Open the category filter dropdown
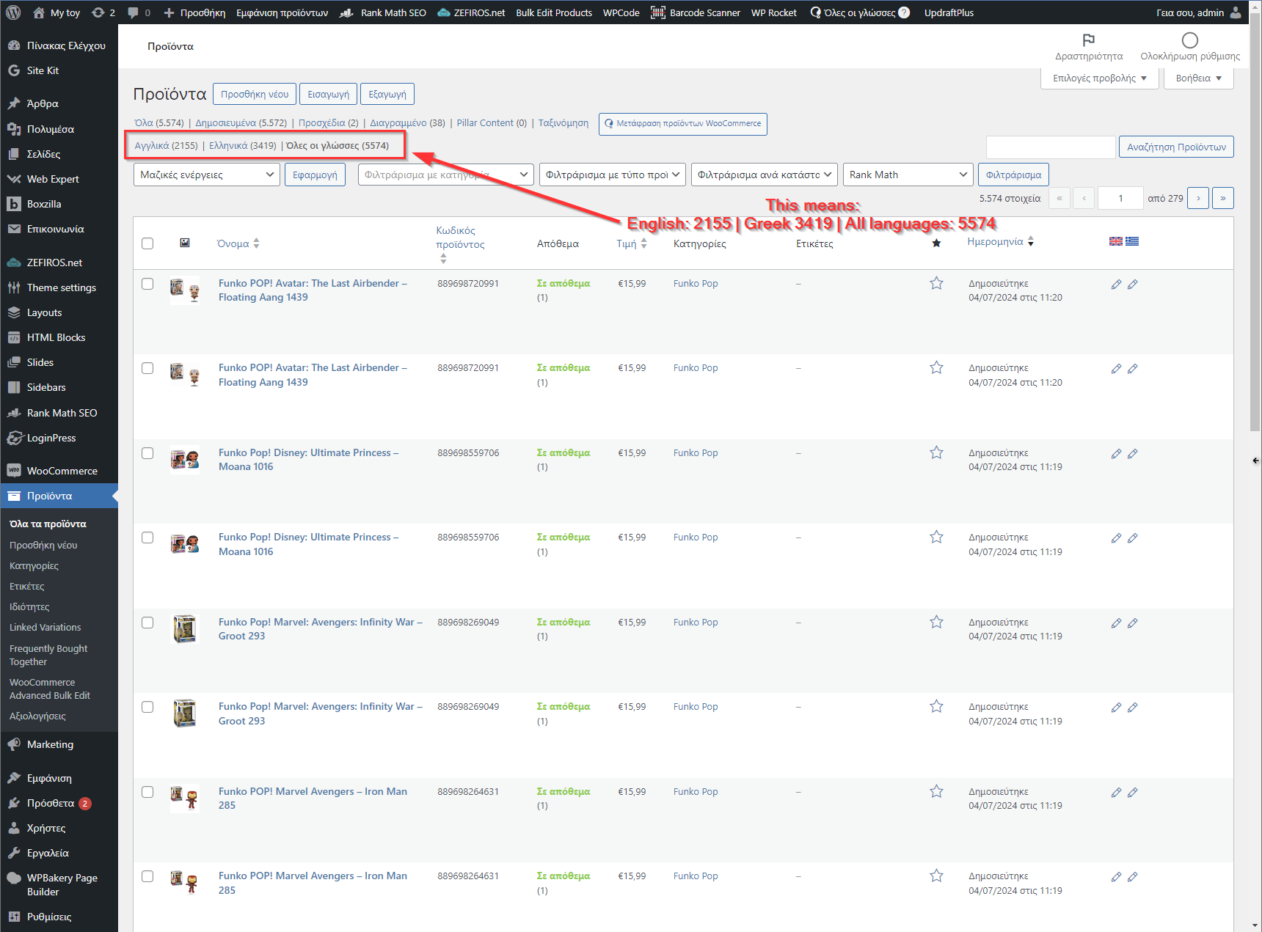 click(445, 175)
